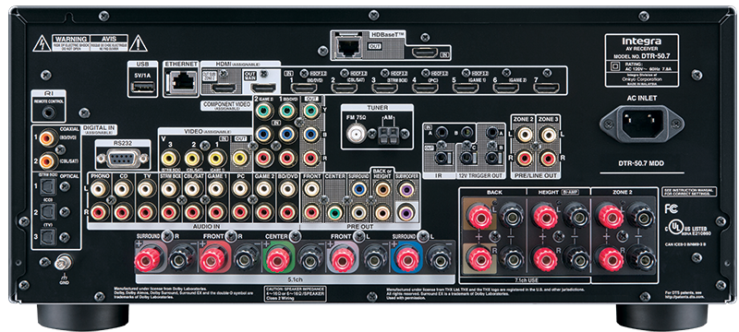Select the PC left audio input jack
This screenshot has width=739, height=332.
click(240, 189)
